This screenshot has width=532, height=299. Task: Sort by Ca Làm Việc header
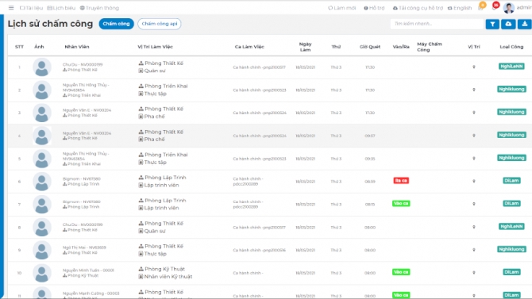click(249, 47)
